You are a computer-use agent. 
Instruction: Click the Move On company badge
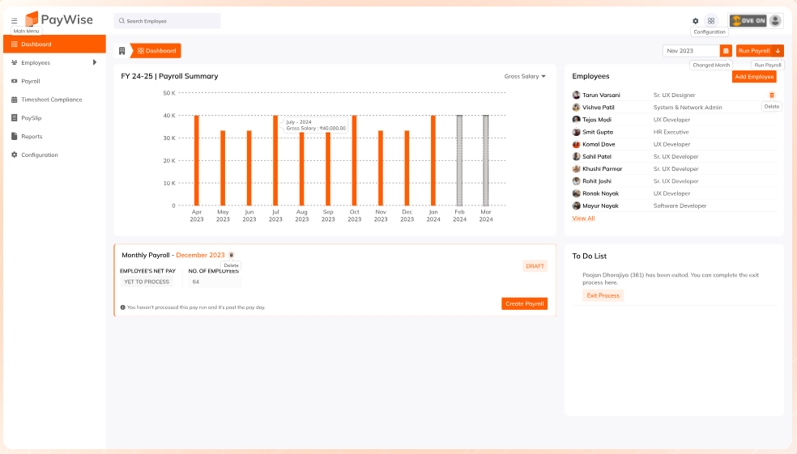tap(748, 21)
